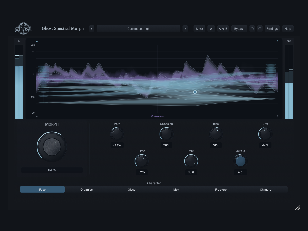
Task: Click the Output knob
Action: tap(240, 161)
